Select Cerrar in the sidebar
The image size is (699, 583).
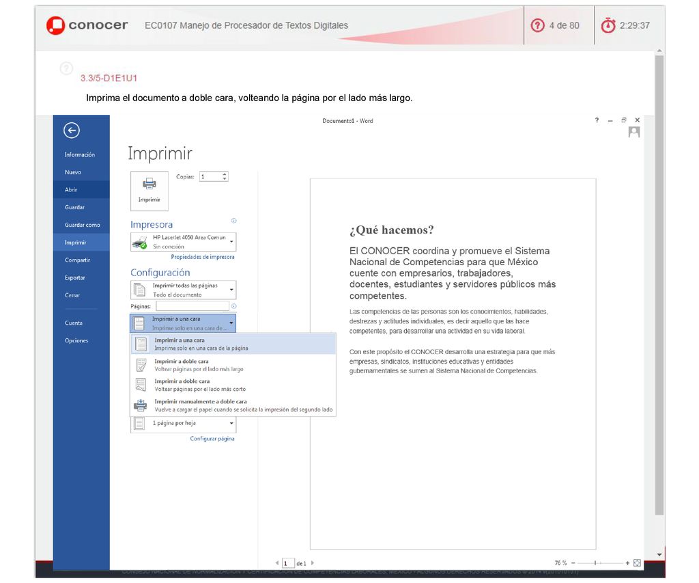81,295
